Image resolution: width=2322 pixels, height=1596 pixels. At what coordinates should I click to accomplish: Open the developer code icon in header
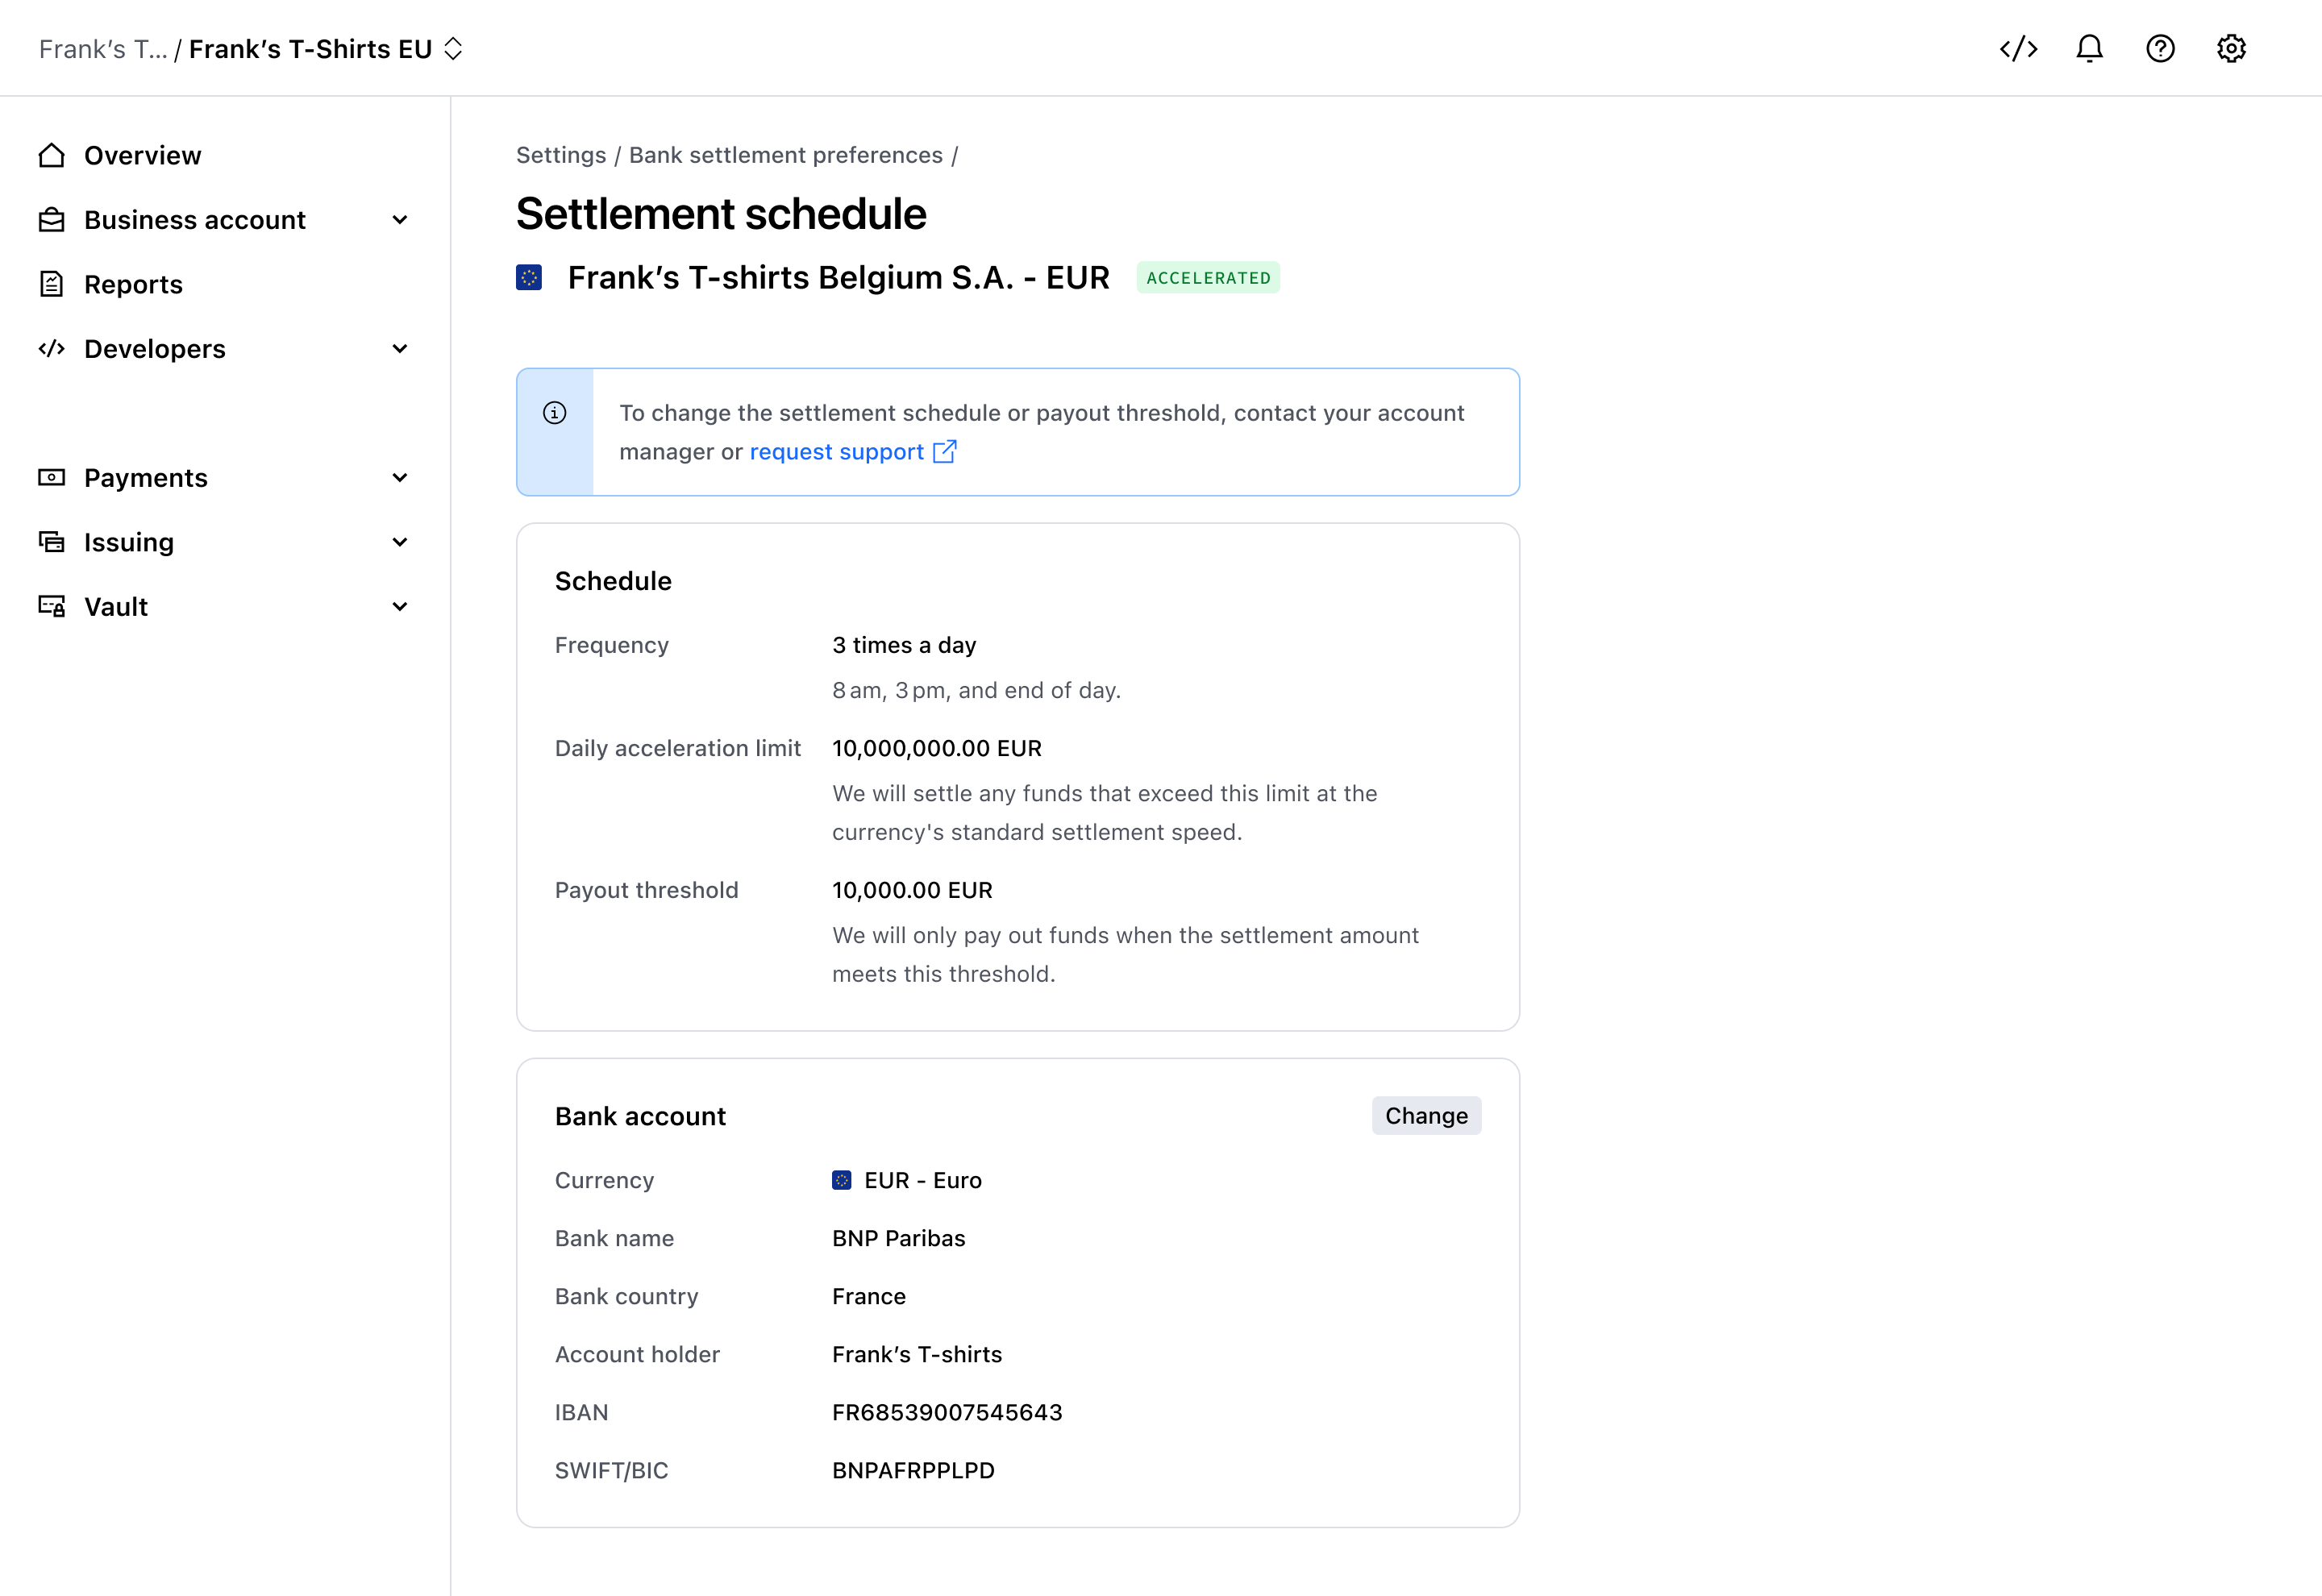(x=2018, y=49)
